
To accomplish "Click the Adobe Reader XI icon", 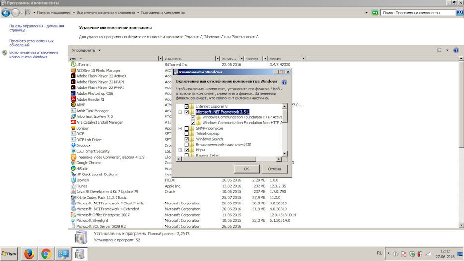I will (x=73, y=99).
